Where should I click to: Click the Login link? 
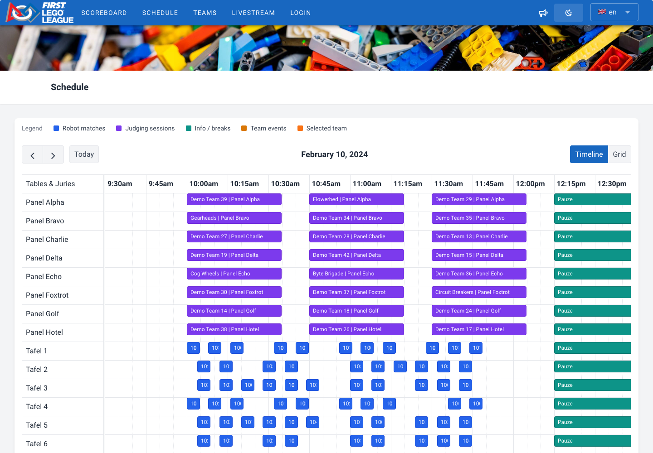pos(301,13)
